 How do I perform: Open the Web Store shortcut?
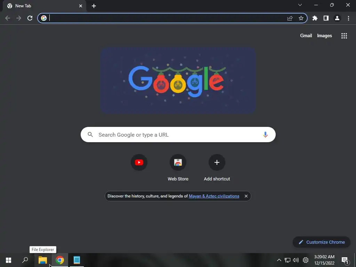click(x=178, y=168)
